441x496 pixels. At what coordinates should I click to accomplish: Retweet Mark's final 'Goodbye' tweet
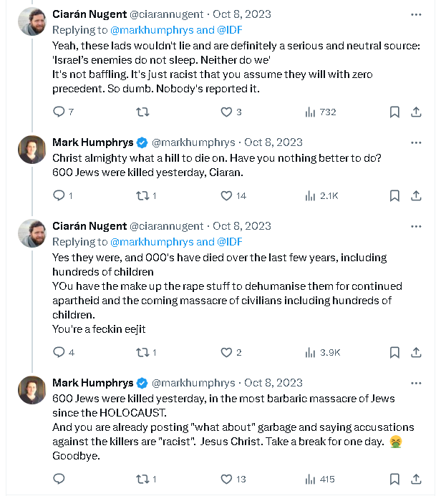coord(143,479)
